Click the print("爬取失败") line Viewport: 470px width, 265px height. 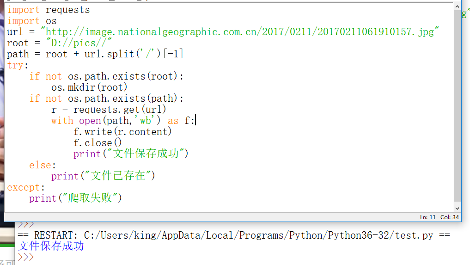(75, 198)
